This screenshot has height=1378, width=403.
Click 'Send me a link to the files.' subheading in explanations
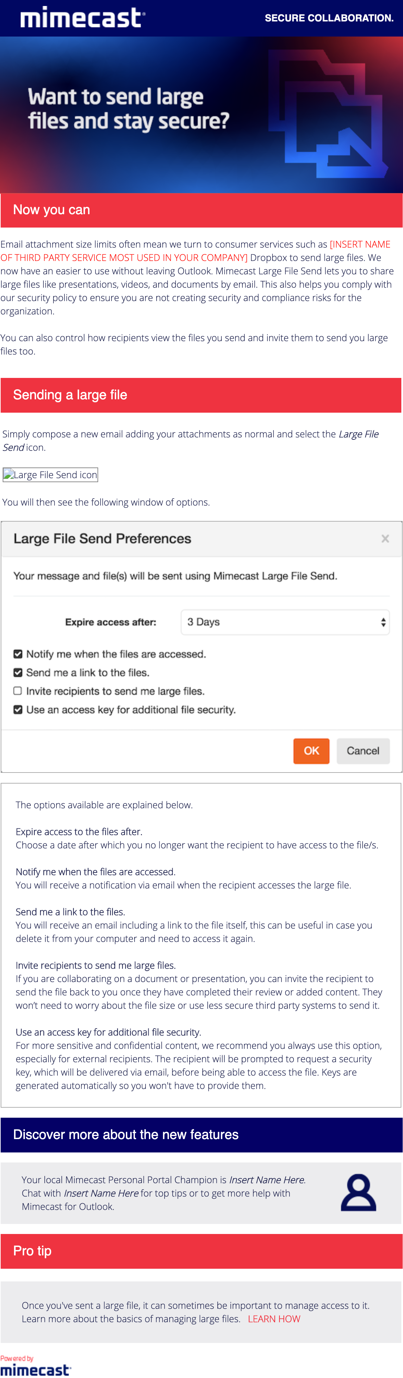point(70,912)
